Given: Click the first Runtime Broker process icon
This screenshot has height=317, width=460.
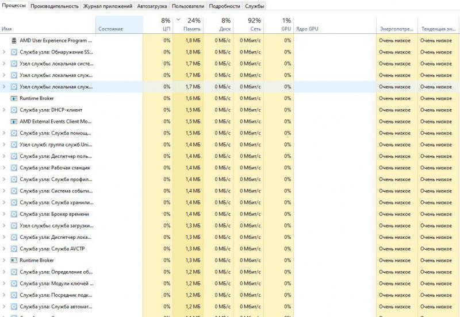Looking at the screenshot, I should pyautogui.click(x=14, y=98).
